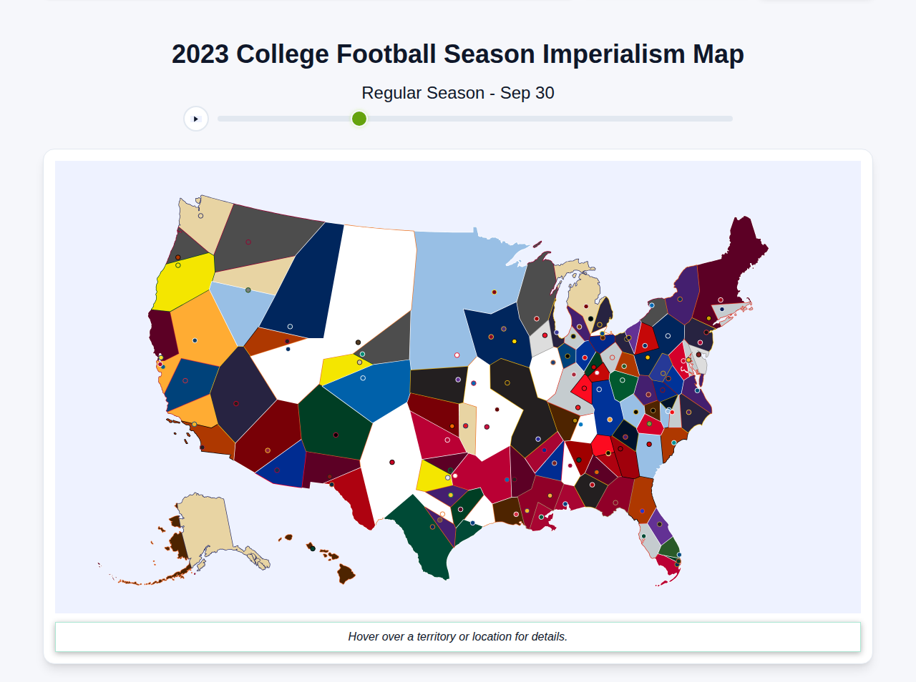Screen dimensions: 916x682
Task: Click the hover details bar below the map
Action: 458,636
